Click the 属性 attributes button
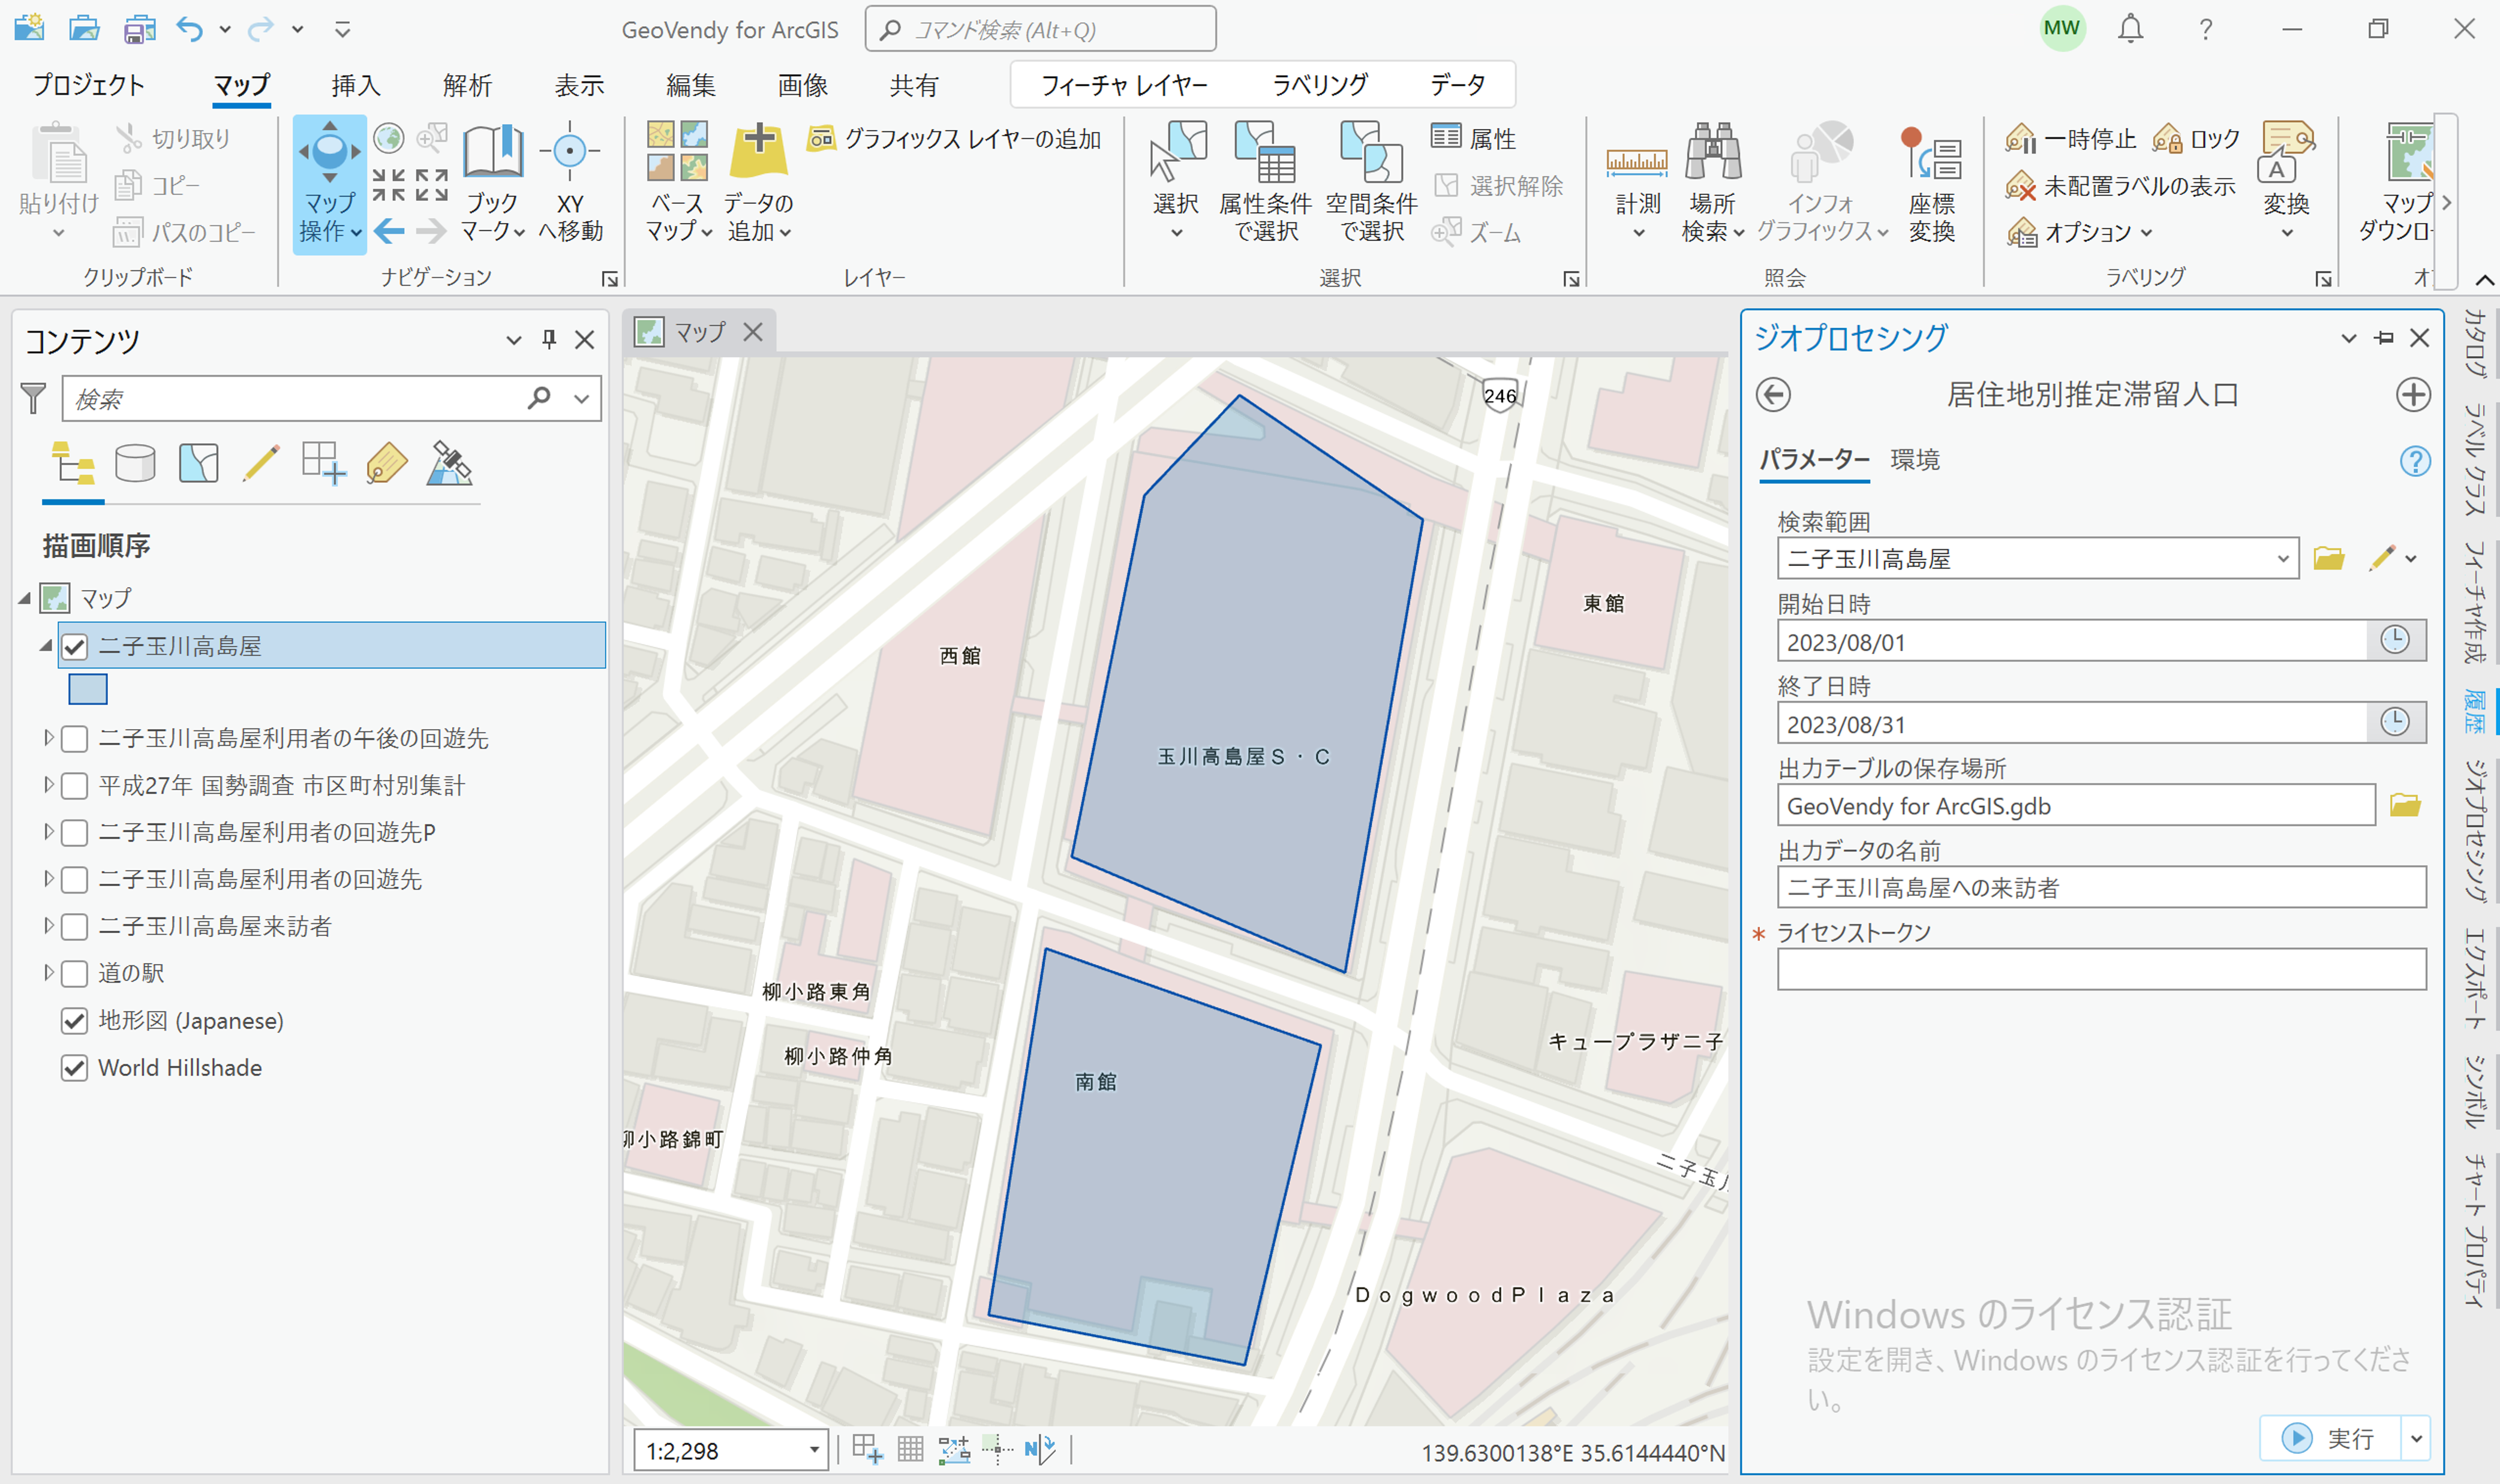The image size is (2500, 1484). coord(1474,138)
